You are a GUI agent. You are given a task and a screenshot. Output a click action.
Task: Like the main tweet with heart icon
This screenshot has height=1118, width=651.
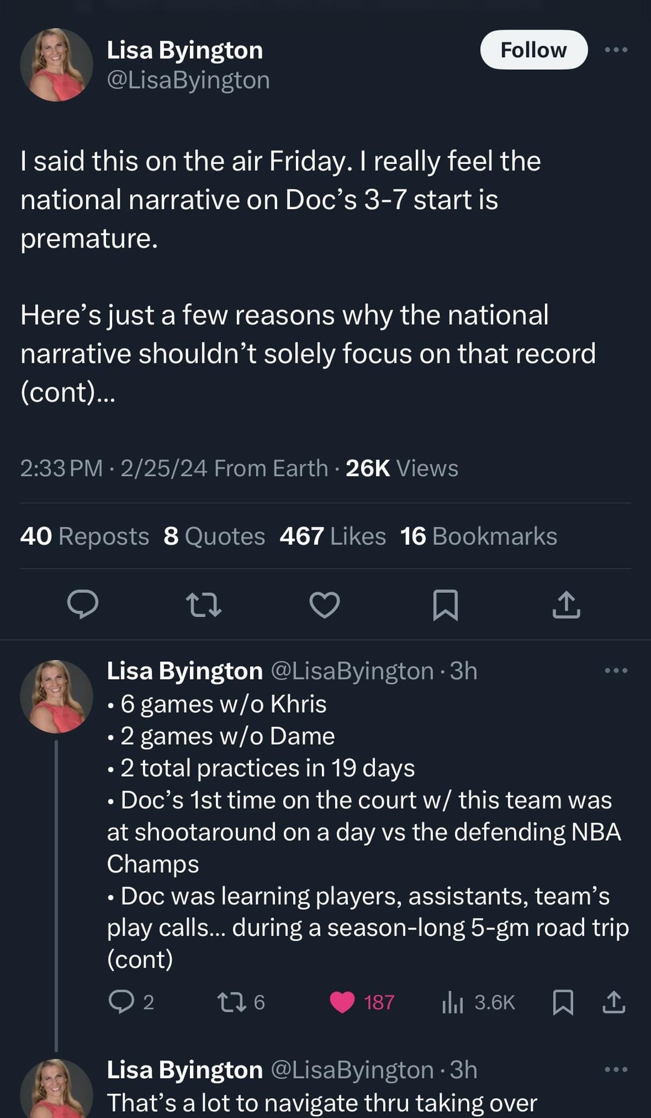(x=325, y=605)
